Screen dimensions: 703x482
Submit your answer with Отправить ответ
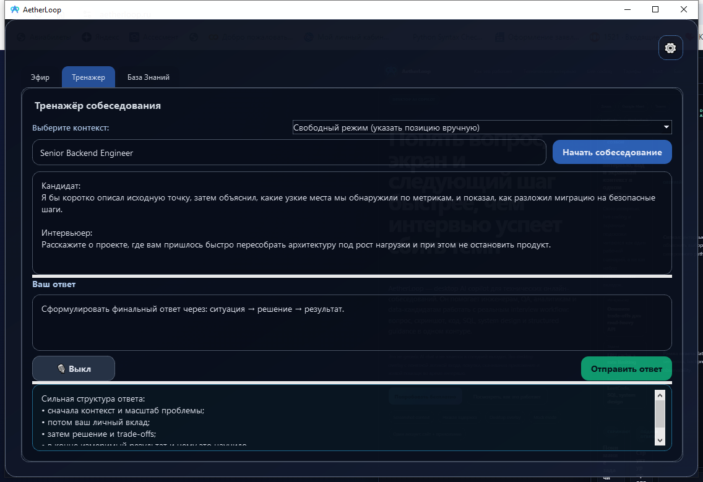626,368
